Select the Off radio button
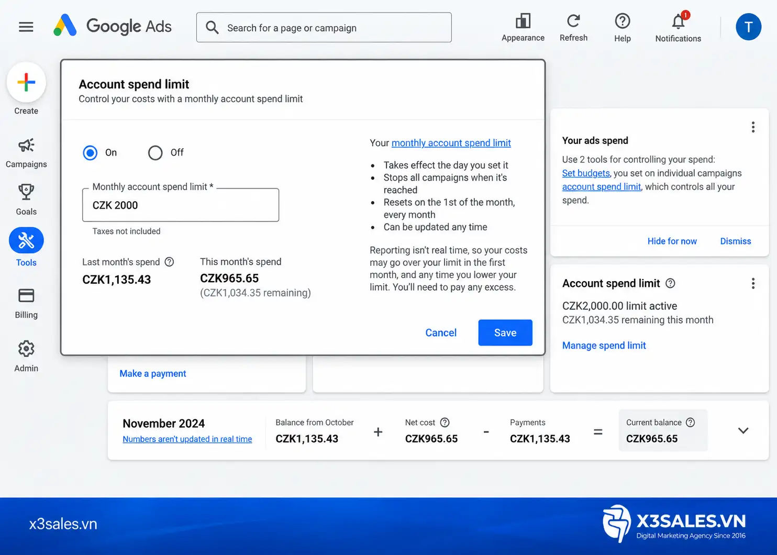The height and width of the screenshot is (555, 777). click(155, 153)
